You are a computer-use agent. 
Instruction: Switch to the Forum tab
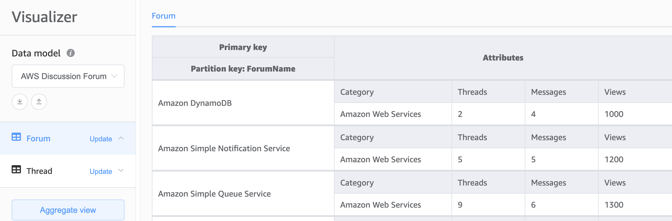pos(163,16)
